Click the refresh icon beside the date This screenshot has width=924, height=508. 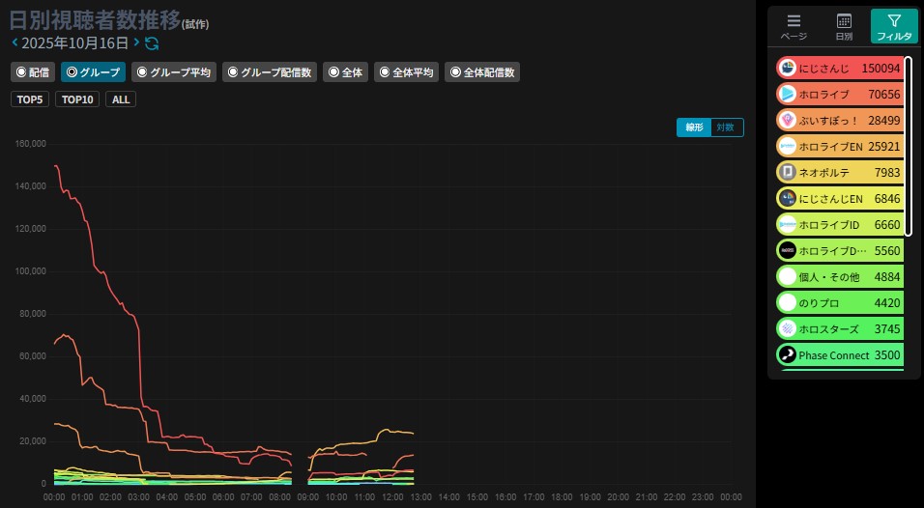(x=152, y=43)
